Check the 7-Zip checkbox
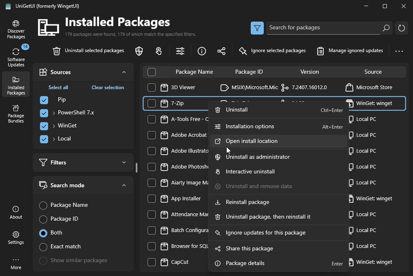Viewport: 413px width, 276px height. click(x=152, y=103)
